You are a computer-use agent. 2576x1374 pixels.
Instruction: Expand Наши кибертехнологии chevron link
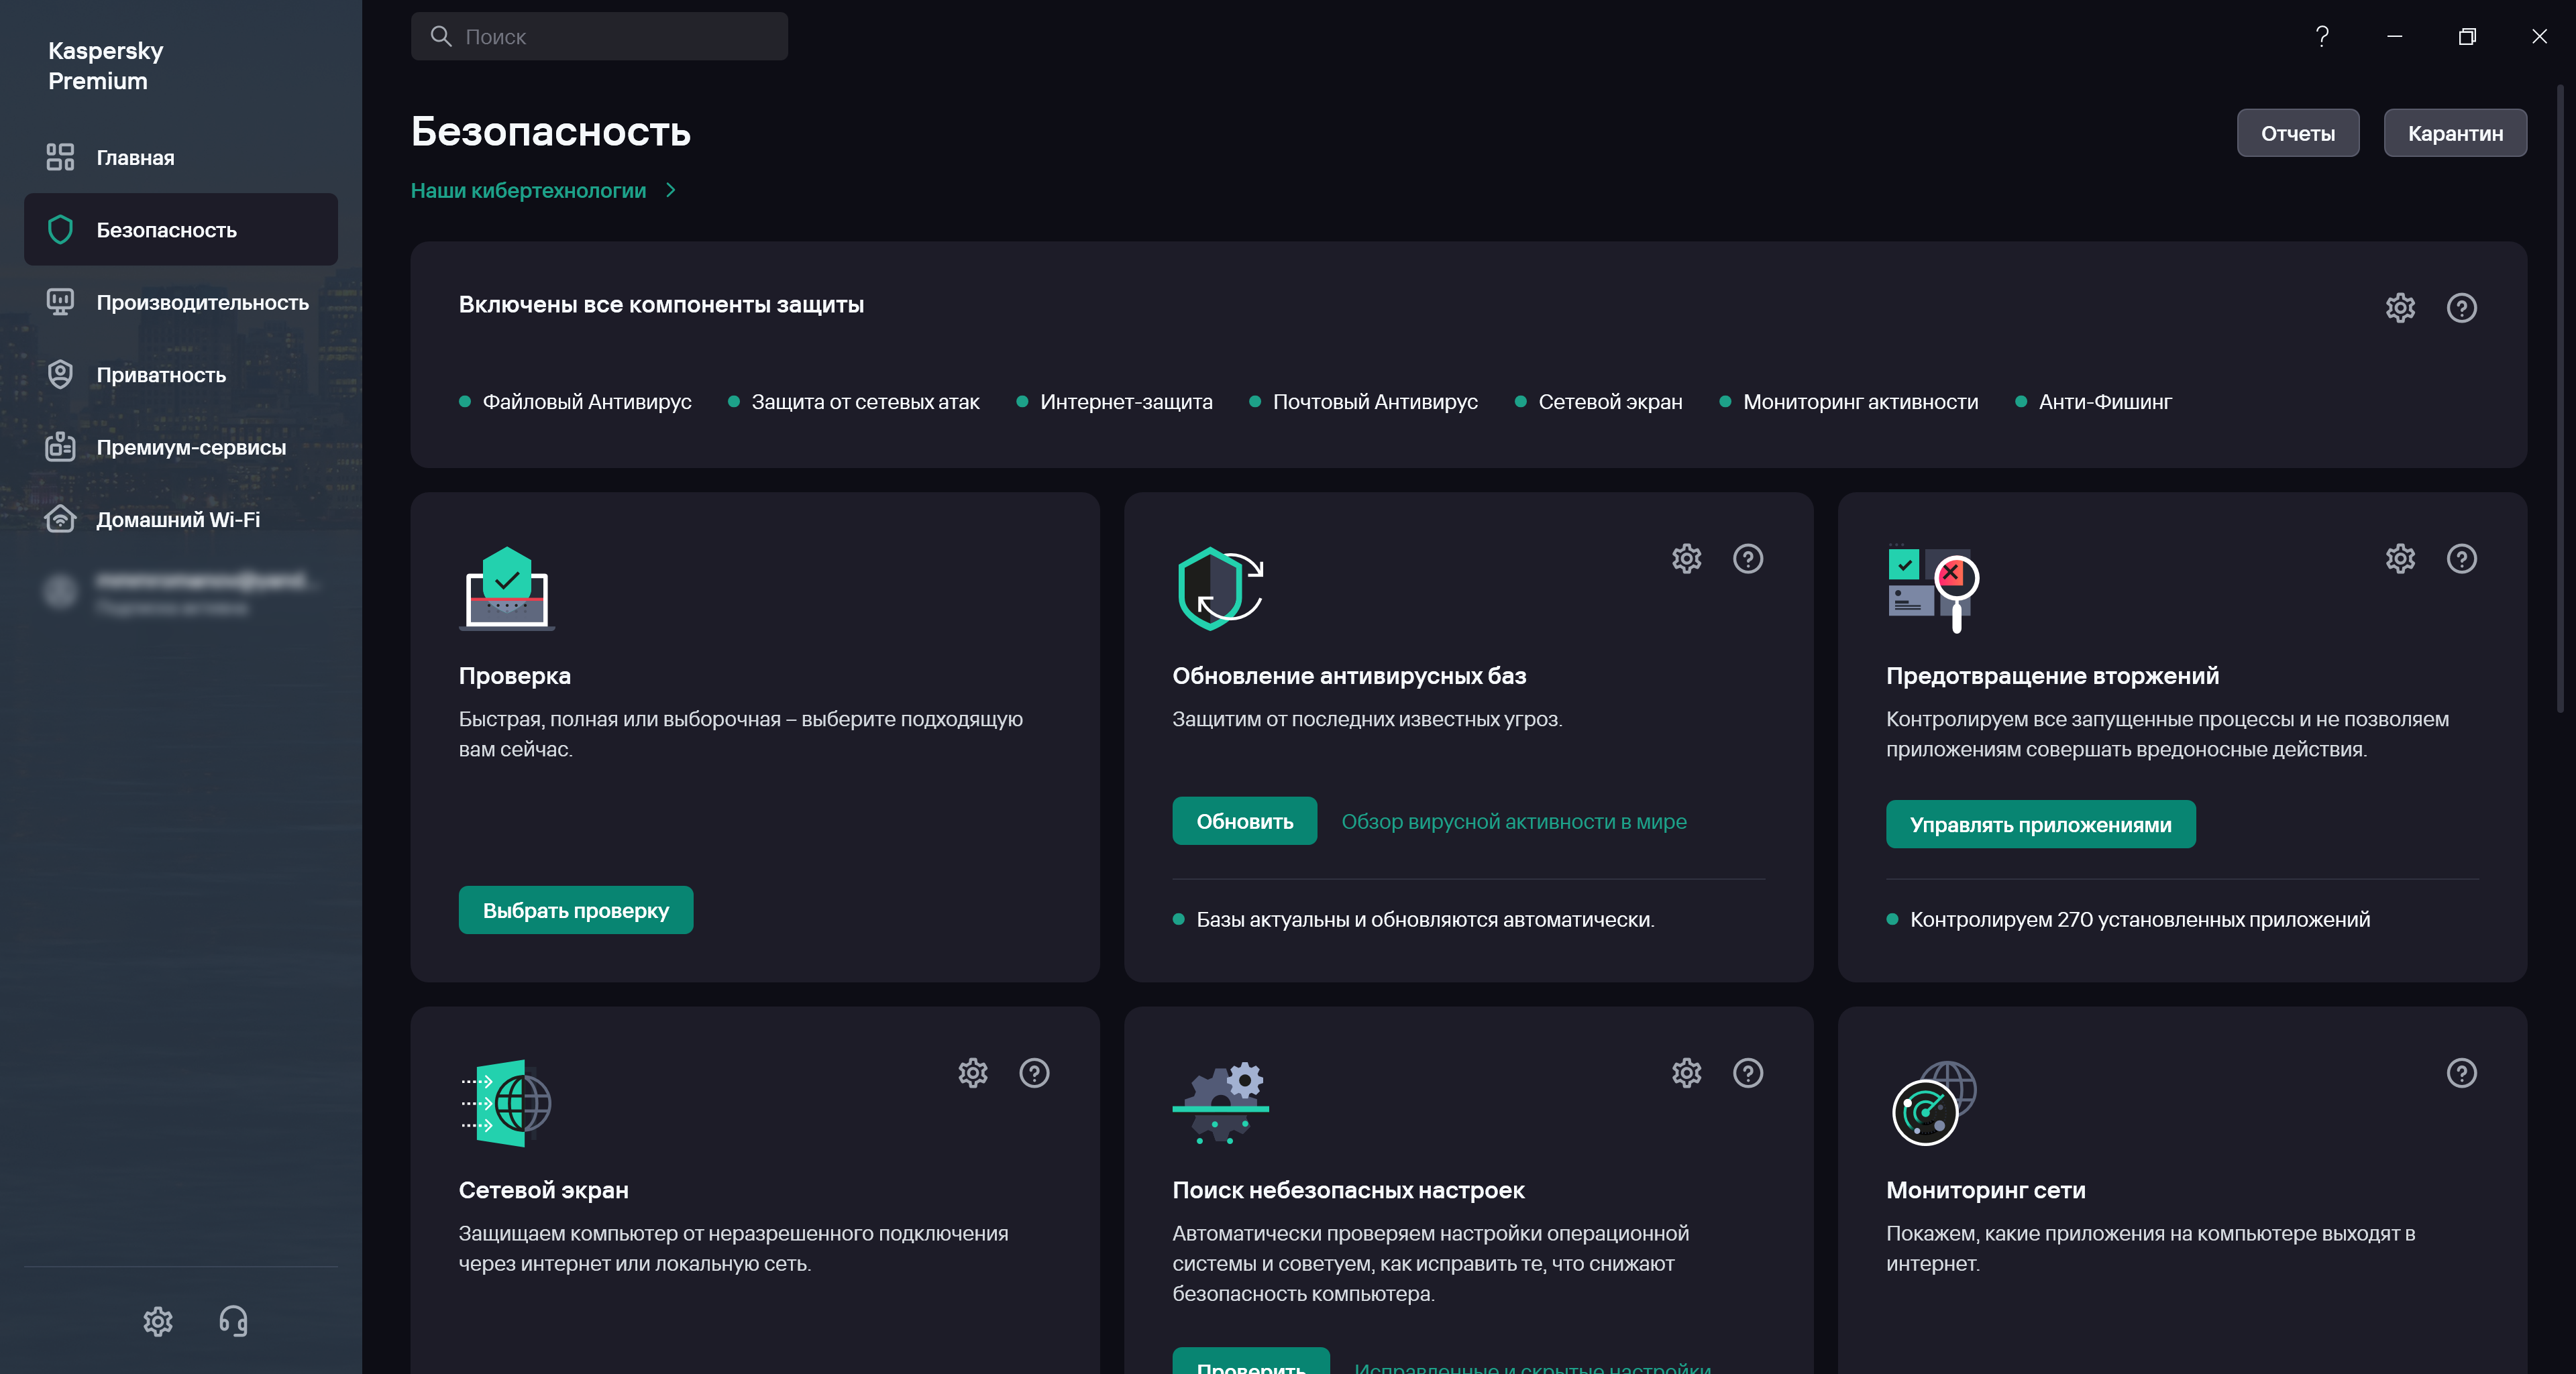coord(671,190)
